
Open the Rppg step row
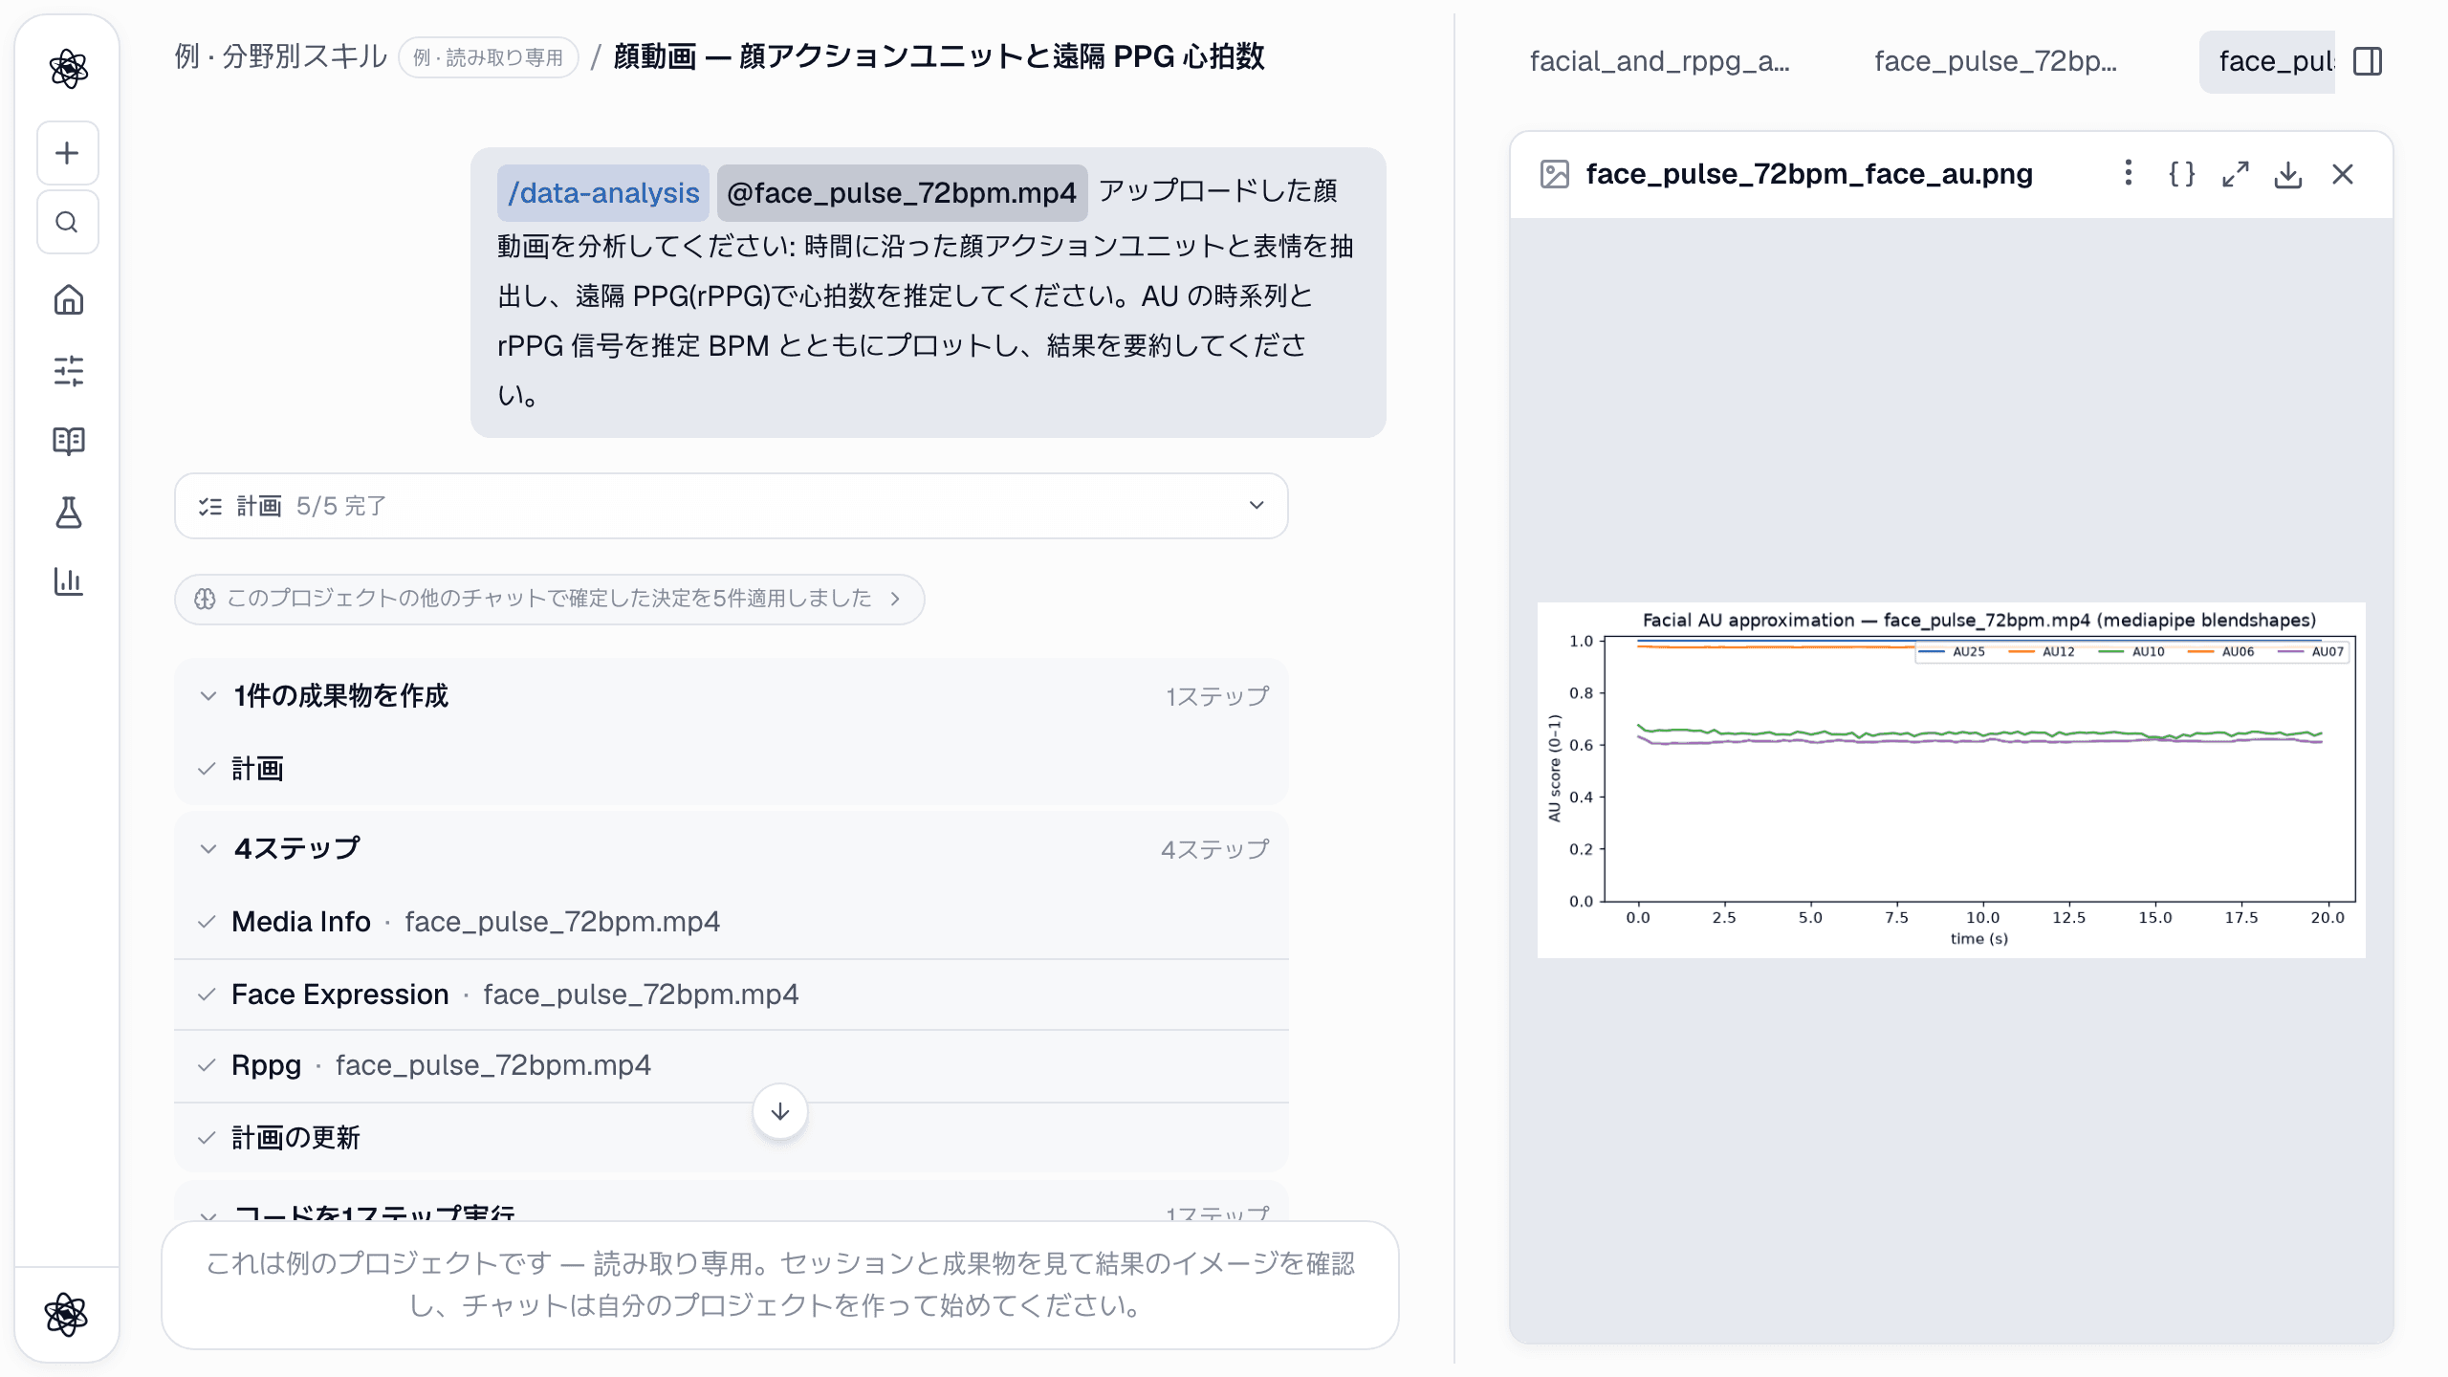click(x=732, y=1065)
